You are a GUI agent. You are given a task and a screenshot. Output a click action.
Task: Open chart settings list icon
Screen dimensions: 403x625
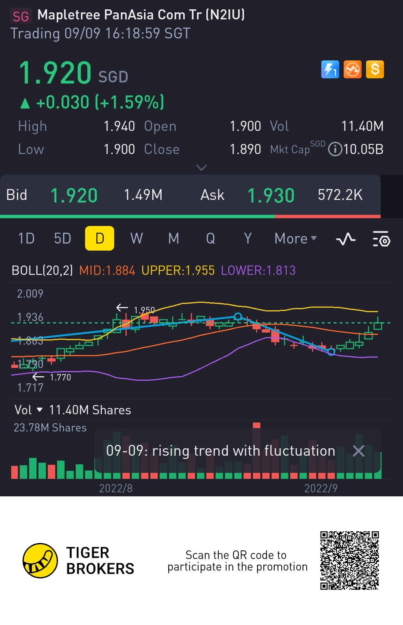381,239
